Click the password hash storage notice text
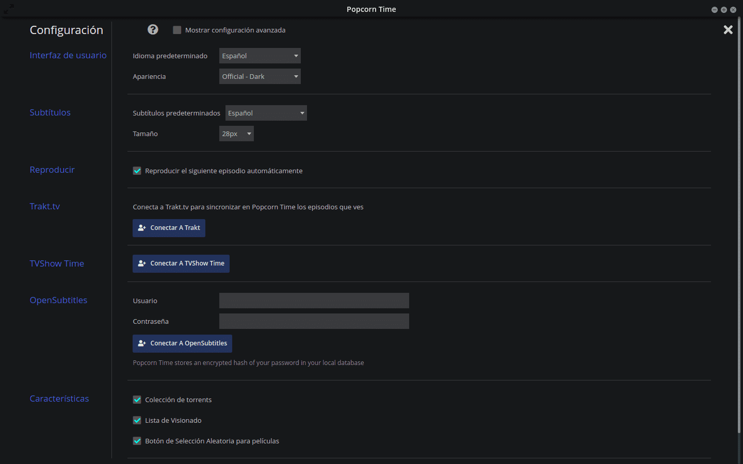This screenshot has width=743, height=464. click(x=248, y=363)
